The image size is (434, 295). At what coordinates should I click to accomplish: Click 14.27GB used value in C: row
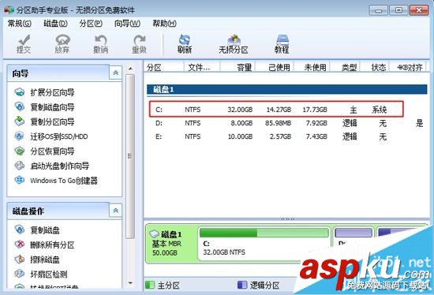point(279,110)
